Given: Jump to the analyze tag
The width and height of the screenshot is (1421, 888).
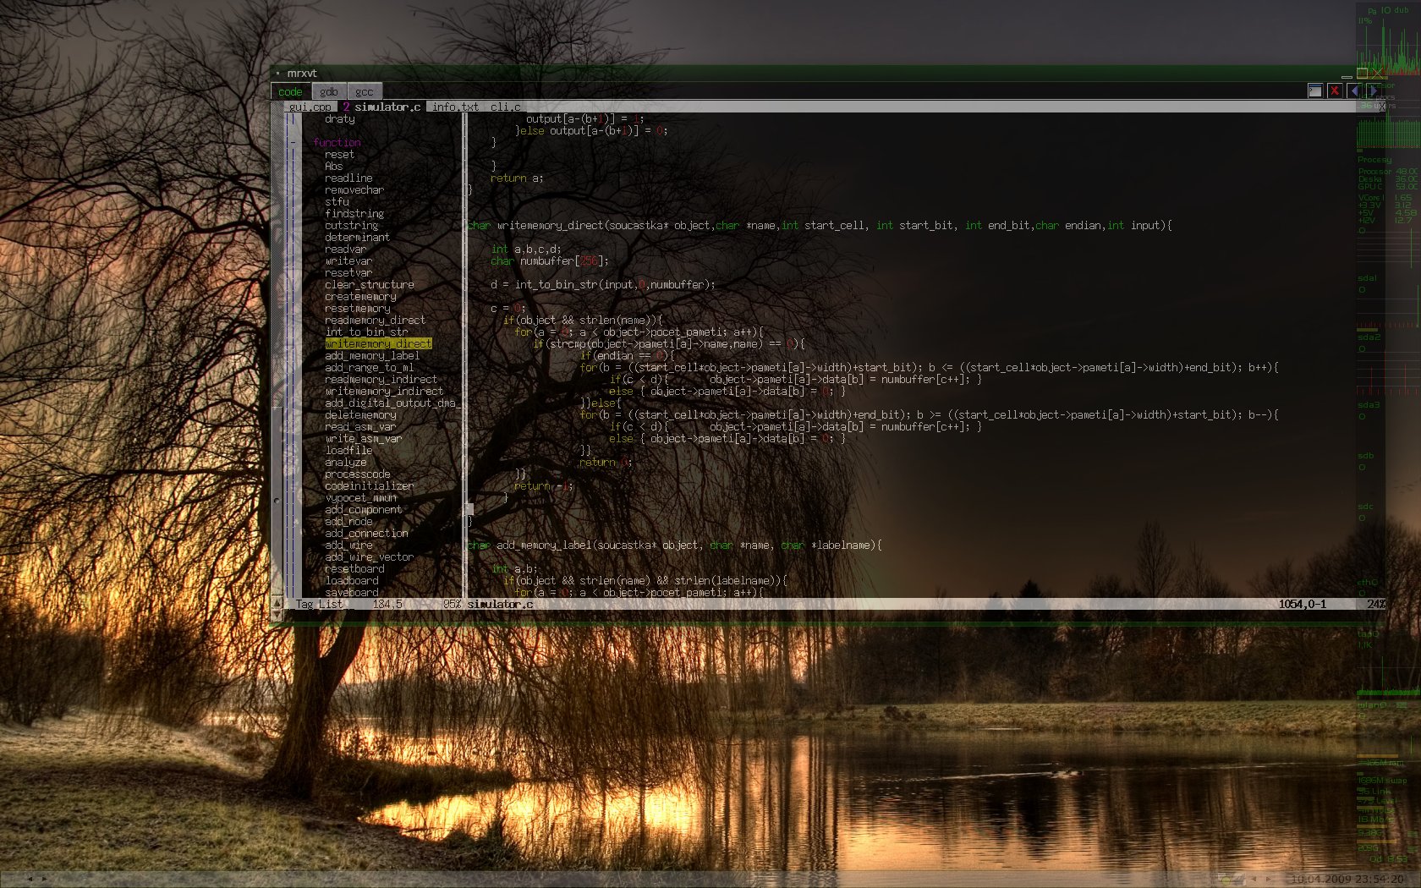Looking at the screenshot, I should tap(345, 462).
